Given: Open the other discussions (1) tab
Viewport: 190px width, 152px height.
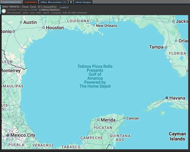Looking at the screenshot, I should point(53,2).
